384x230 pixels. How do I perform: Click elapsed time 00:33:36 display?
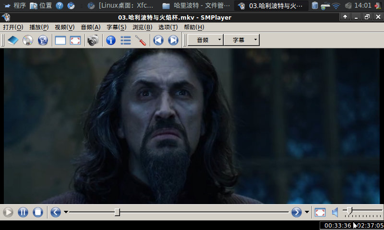pyautogui.click(x=338, y=225)
